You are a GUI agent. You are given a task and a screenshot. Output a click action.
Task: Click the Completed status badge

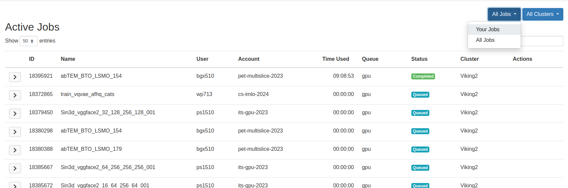[x=423, y=76]
